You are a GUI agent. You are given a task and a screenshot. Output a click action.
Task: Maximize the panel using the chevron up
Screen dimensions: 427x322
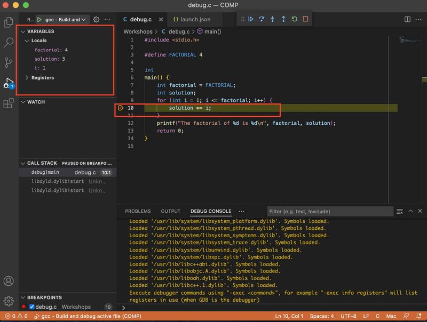(411, 211)
